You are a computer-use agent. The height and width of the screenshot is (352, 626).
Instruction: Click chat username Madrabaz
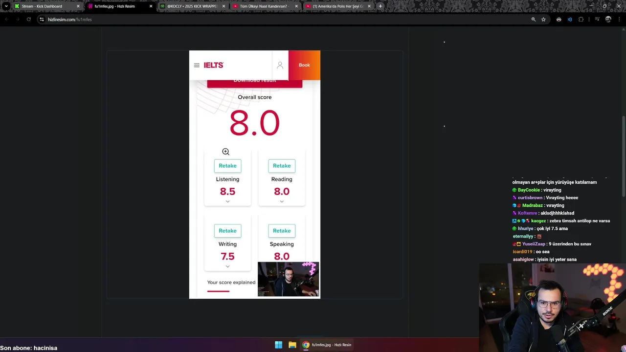tap(533, 206)
